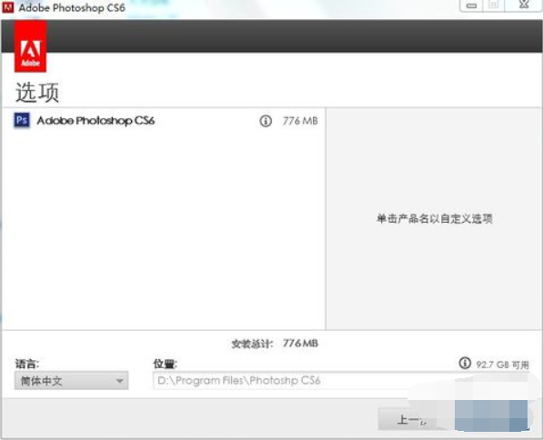543x440 pixels.
Task: Close the installer window
Action: click(x=524, y=5)
